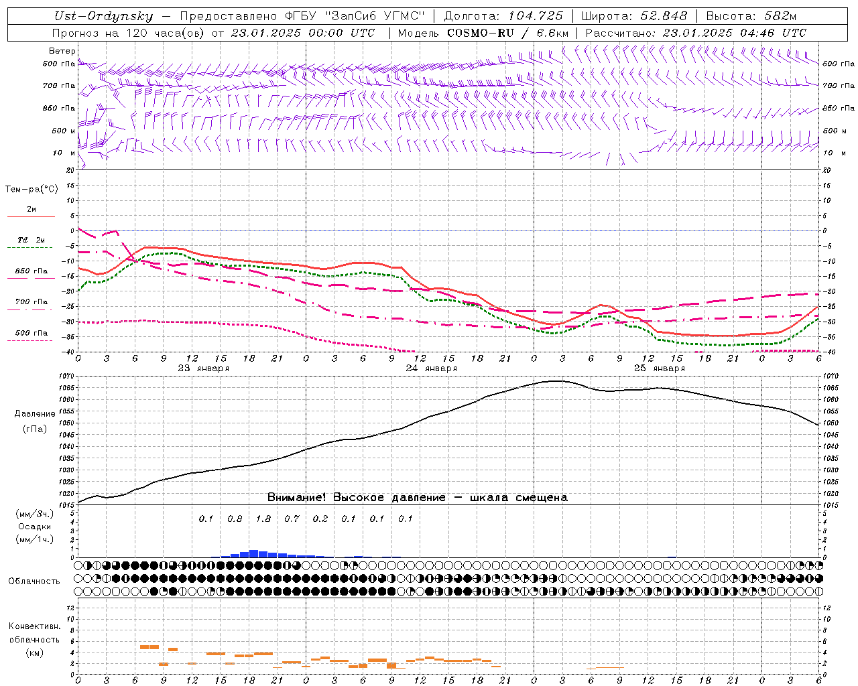This screenshot has height=686, width=858.
Task: Click the Td 2м dew point legend
Action: [31, 240]
